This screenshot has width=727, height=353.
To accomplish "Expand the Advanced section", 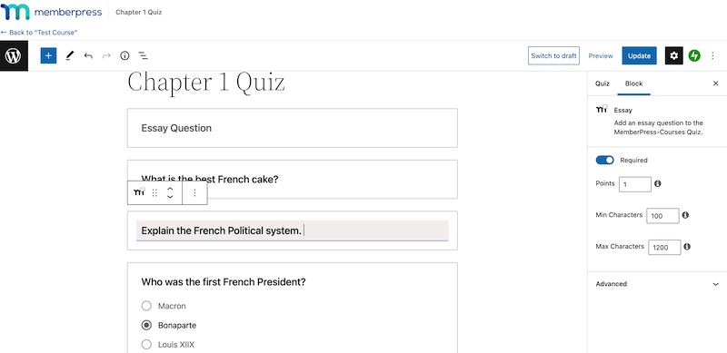I will (657, 284).
